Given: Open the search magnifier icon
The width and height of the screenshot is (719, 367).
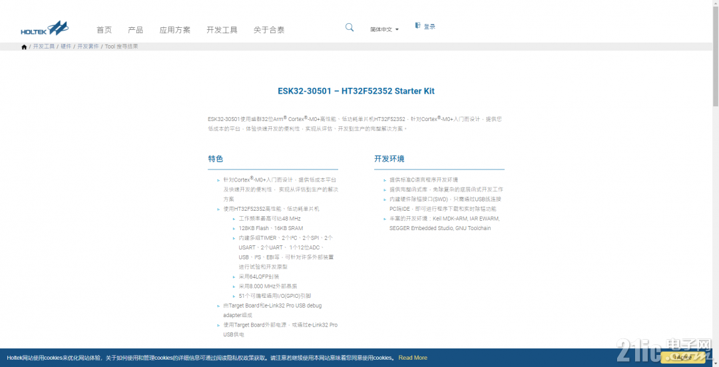Looking at the screenshot, I should point(350,27).
